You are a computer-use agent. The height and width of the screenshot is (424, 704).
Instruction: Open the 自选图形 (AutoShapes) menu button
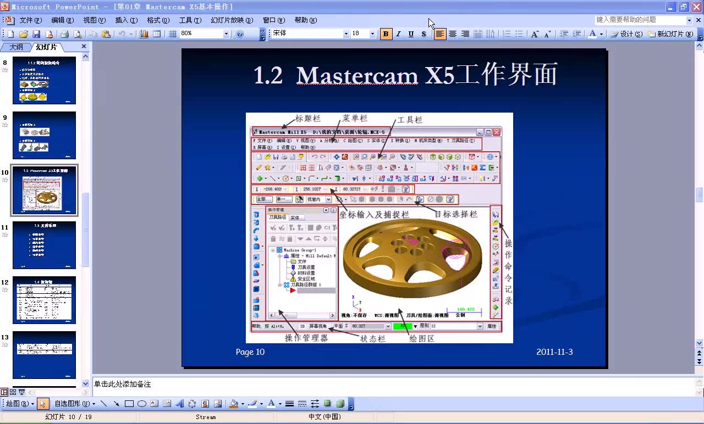(74, 404)
